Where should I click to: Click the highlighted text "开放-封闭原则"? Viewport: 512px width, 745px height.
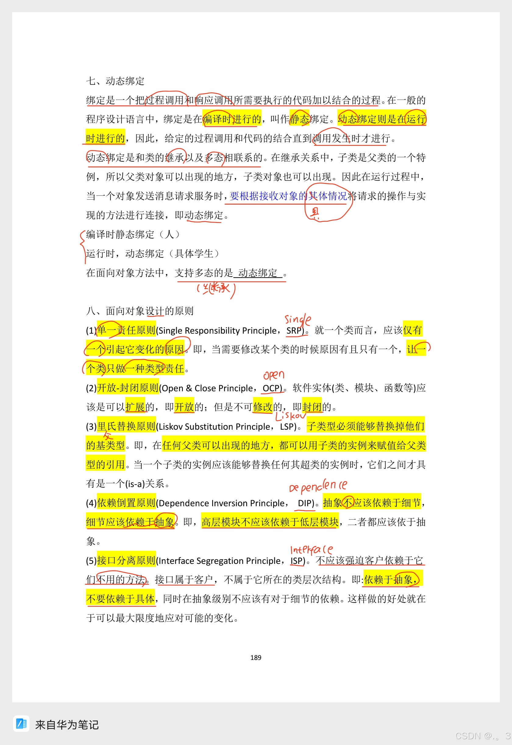point(128,388)
